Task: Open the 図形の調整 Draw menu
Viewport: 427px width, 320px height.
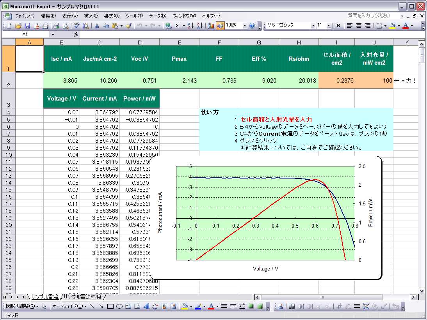Action: tap(22, 306)
